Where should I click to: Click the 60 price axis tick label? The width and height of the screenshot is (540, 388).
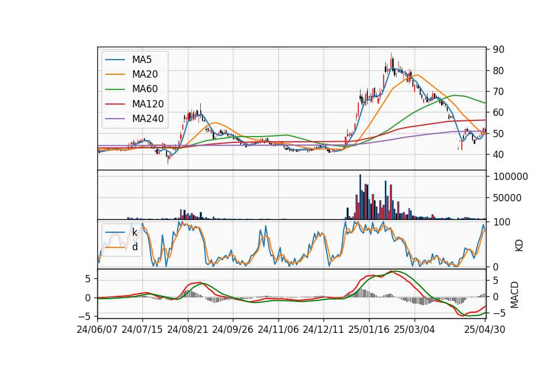click(498, 112)
